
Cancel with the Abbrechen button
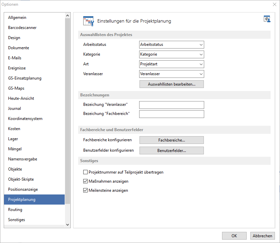point(262,236)
